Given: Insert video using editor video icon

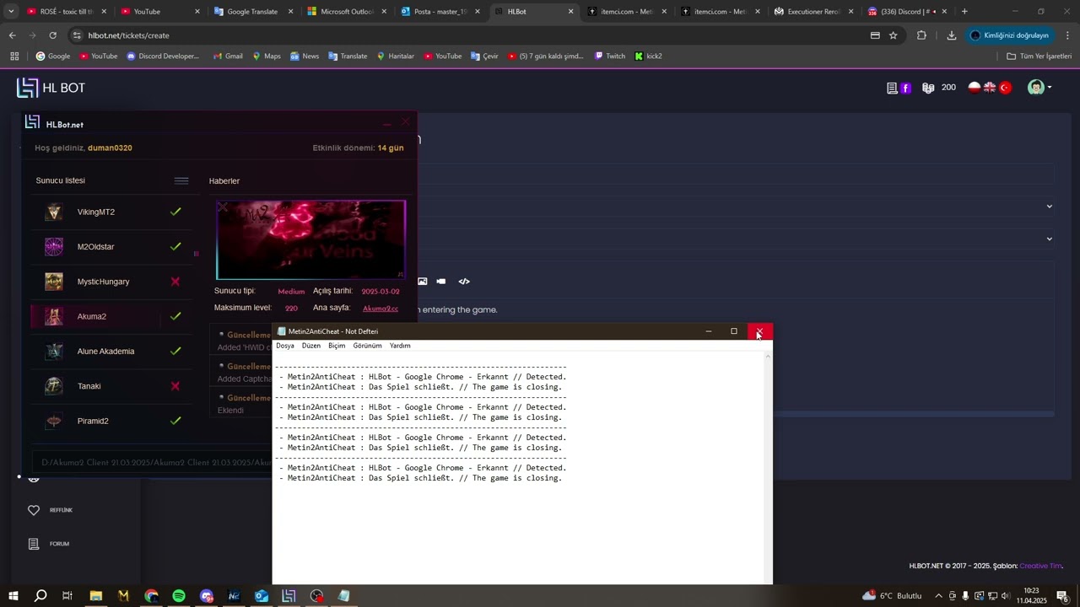Looking at the screenshot, I should (441, 282).
